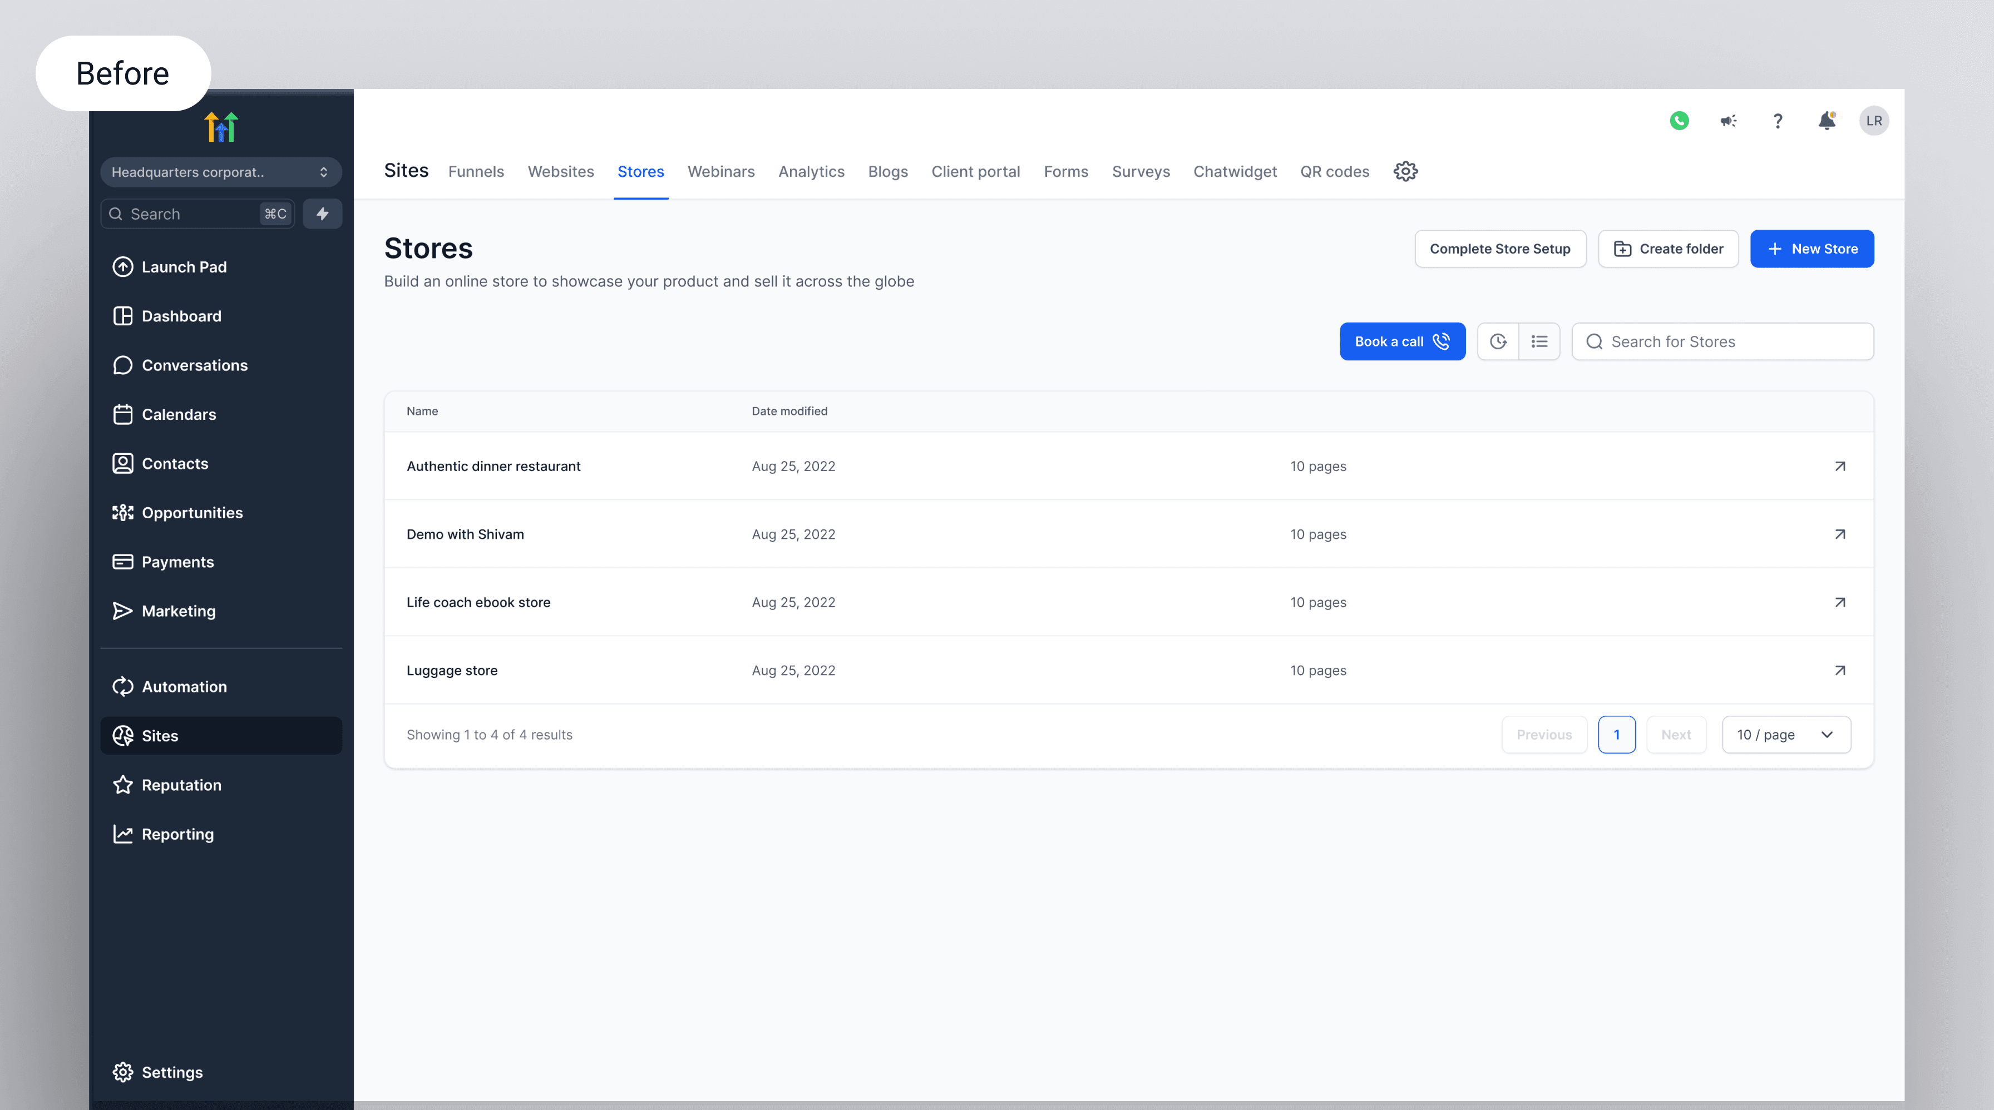1994x1110 pixels.
Task: Open the LR user avatar menu
Action: point(1874,121)
